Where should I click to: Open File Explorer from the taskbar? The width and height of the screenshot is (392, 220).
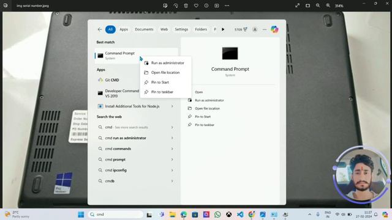point(172,215)
